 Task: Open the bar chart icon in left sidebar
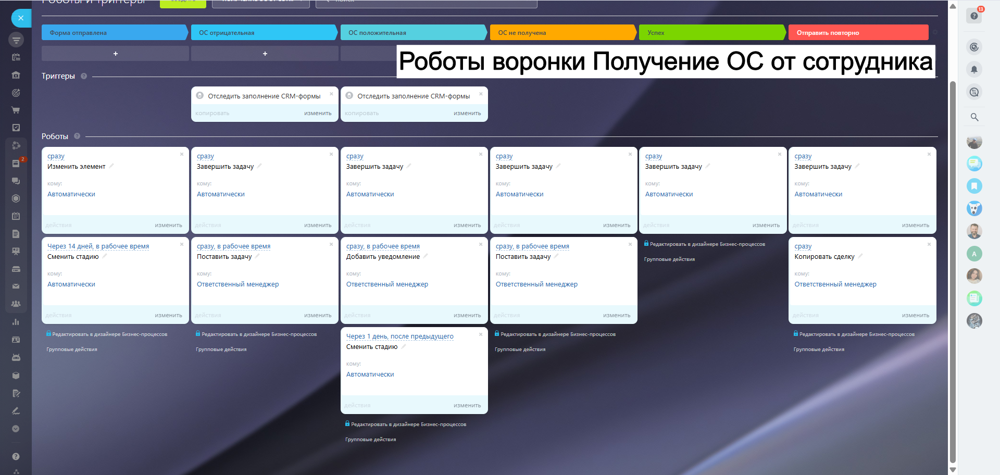(16, 322)
